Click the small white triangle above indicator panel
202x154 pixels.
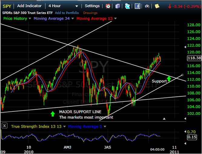164,119
